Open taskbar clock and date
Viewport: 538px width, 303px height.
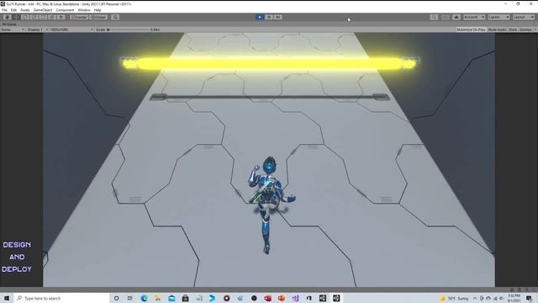tap(514, 298)
